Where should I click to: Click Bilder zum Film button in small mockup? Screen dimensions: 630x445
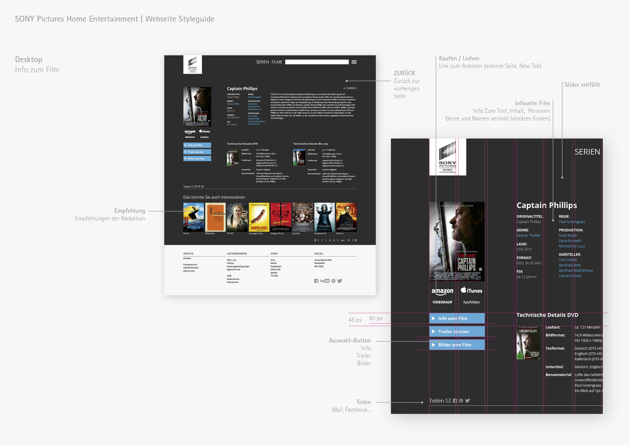(197, 158)
